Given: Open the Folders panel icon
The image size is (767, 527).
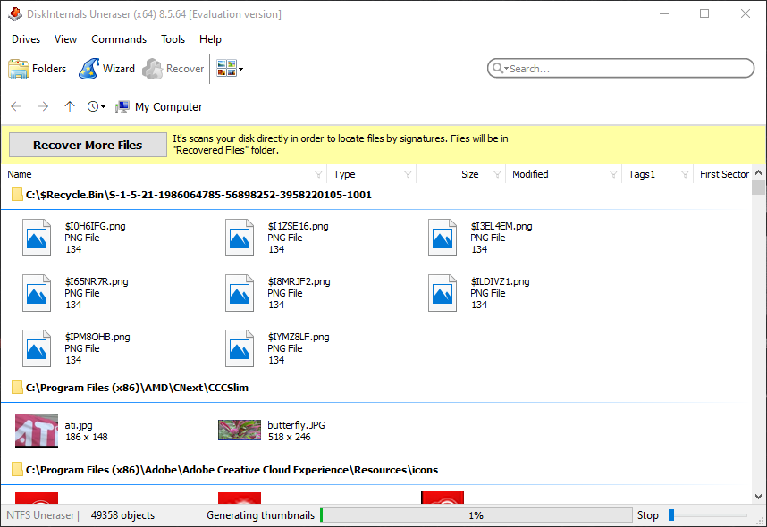Looking at the screenshot, I should (19, 69).
